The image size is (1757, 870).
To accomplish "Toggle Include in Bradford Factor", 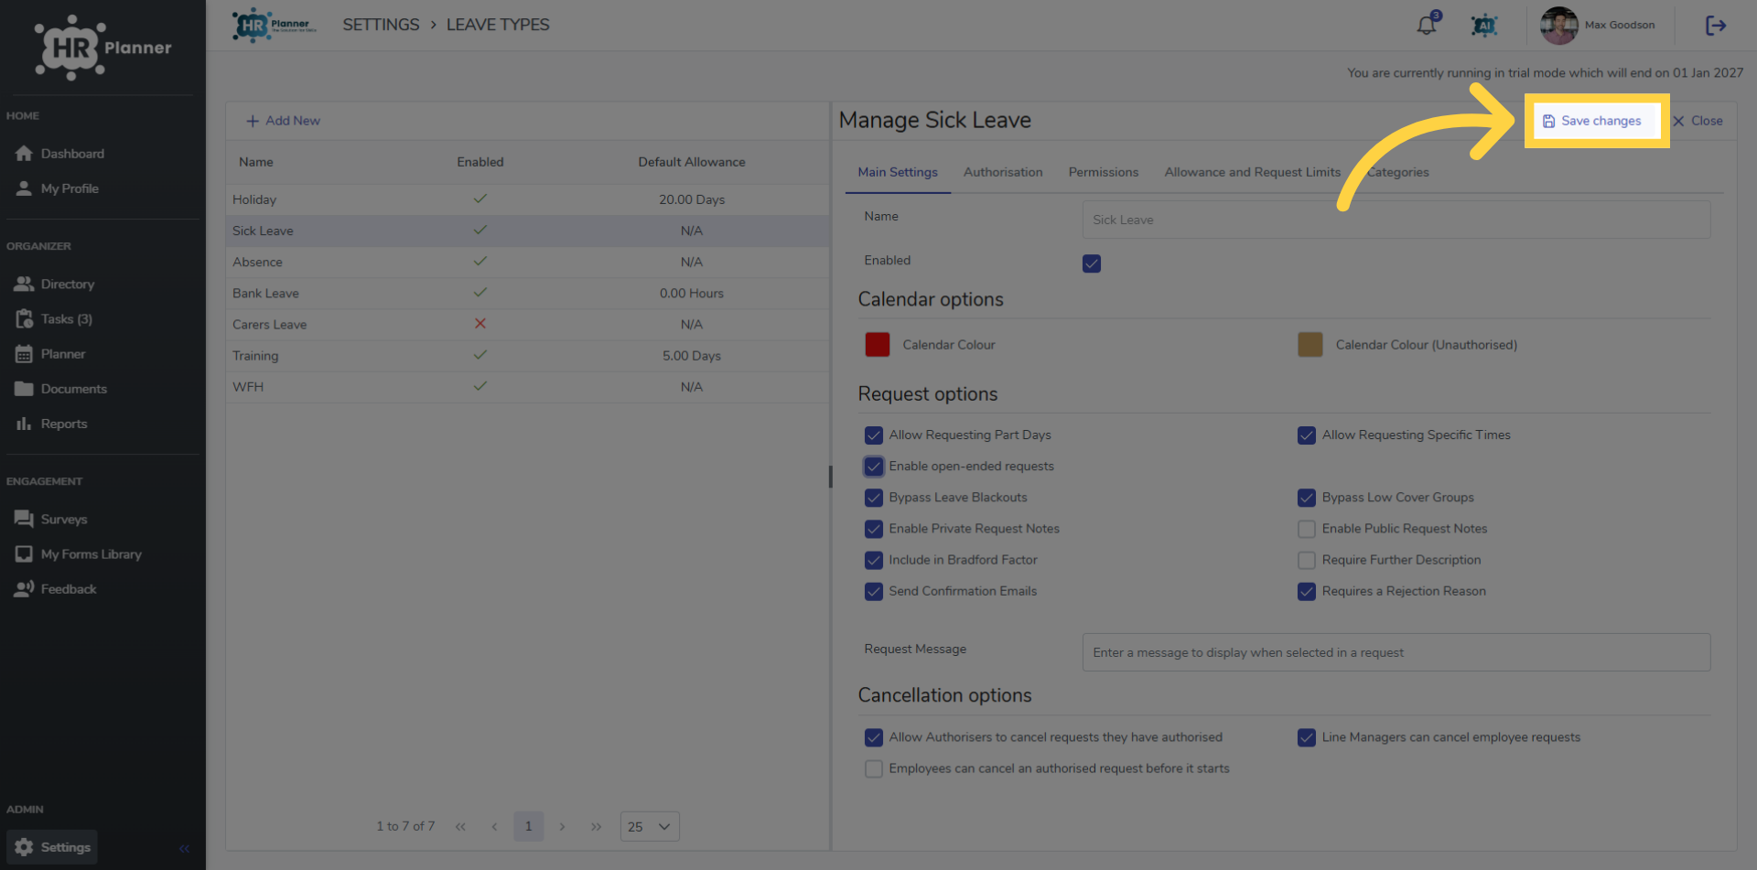I will pos(874,560).
